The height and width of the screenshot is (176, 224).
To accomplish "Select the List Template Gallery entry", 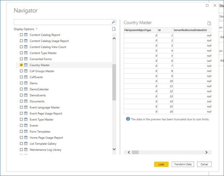I will click(43, 144).
